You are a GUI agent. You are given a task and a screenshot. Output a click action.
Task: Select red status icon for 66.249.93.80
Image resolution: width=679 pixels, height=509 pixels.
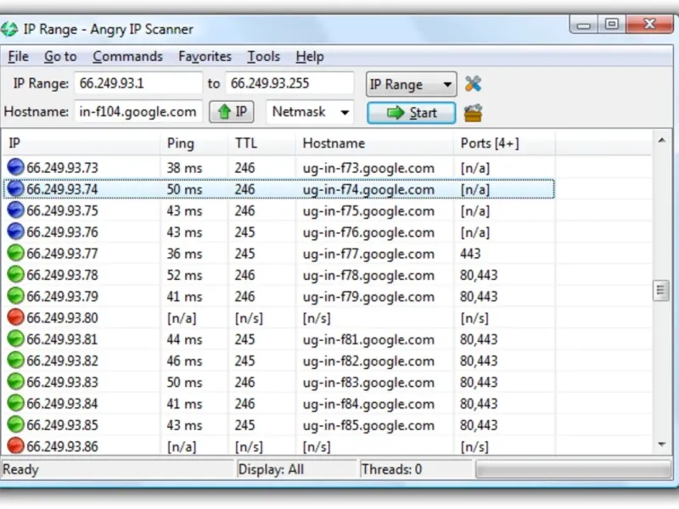[15, 317]
